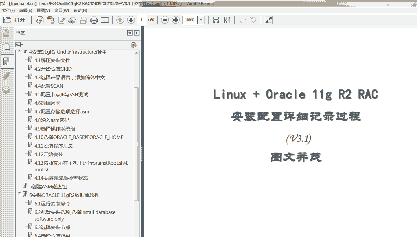The image size is (417, 237).
Task: Open the 视图(V) menu
Action: [43, 11]
